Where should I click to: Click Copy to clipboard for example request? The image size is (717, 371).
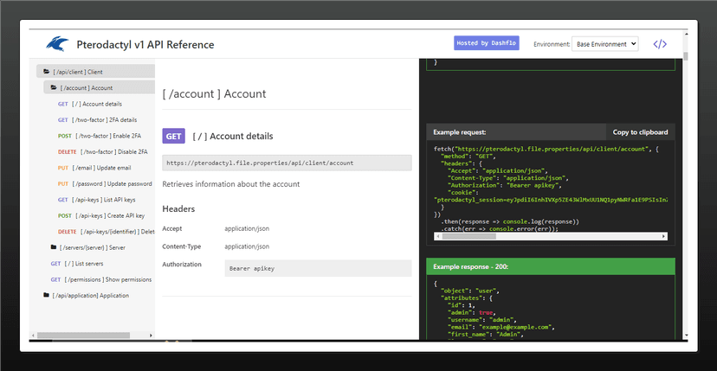[640, 132]
